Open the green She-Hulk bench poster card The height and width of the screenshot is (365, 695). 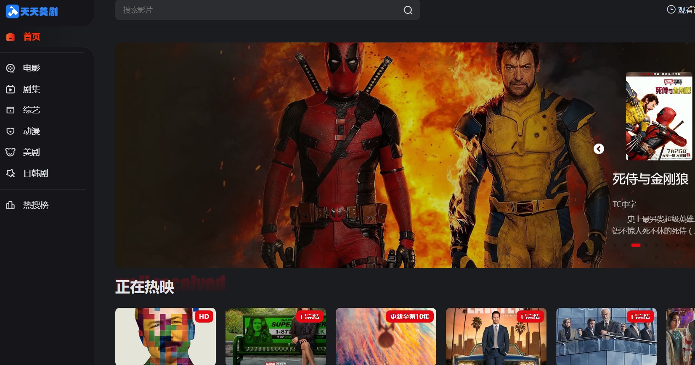(x=276, y=336)
